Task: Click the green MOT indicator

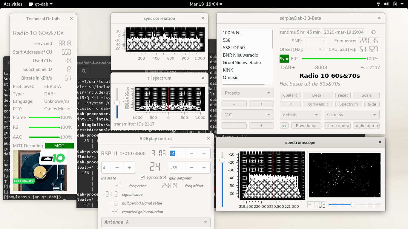Action: 59,146
